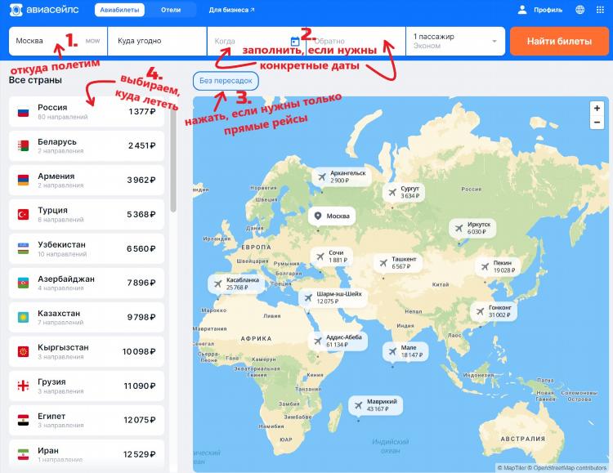Toggle the Без пересадок filter
This screenshot has height=473, width=613.
[x=226, y=81]
